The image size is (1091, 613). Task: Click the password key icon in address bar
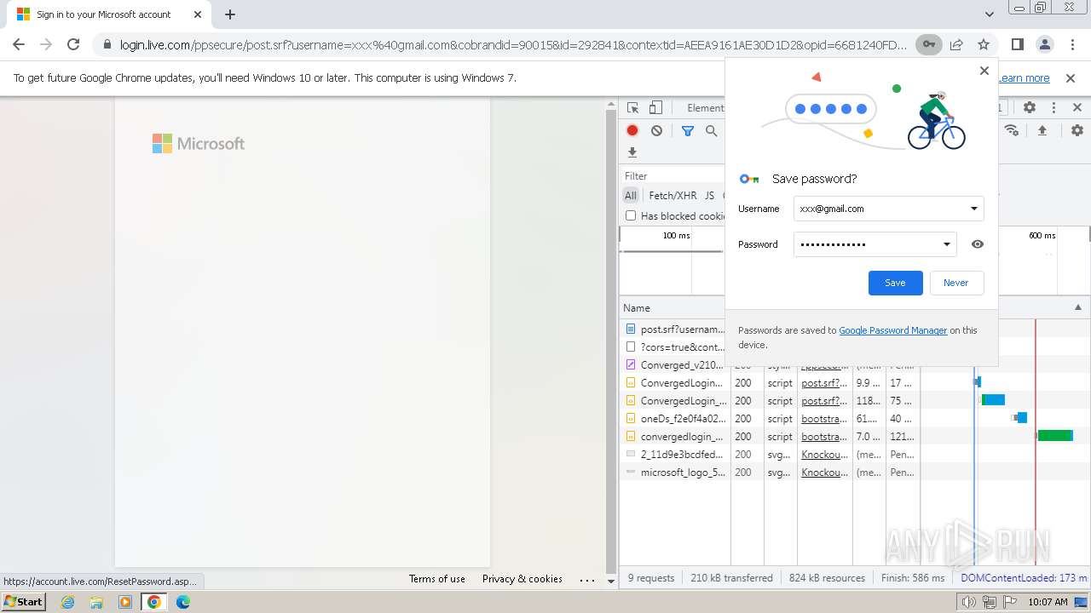tap(928, 44)
